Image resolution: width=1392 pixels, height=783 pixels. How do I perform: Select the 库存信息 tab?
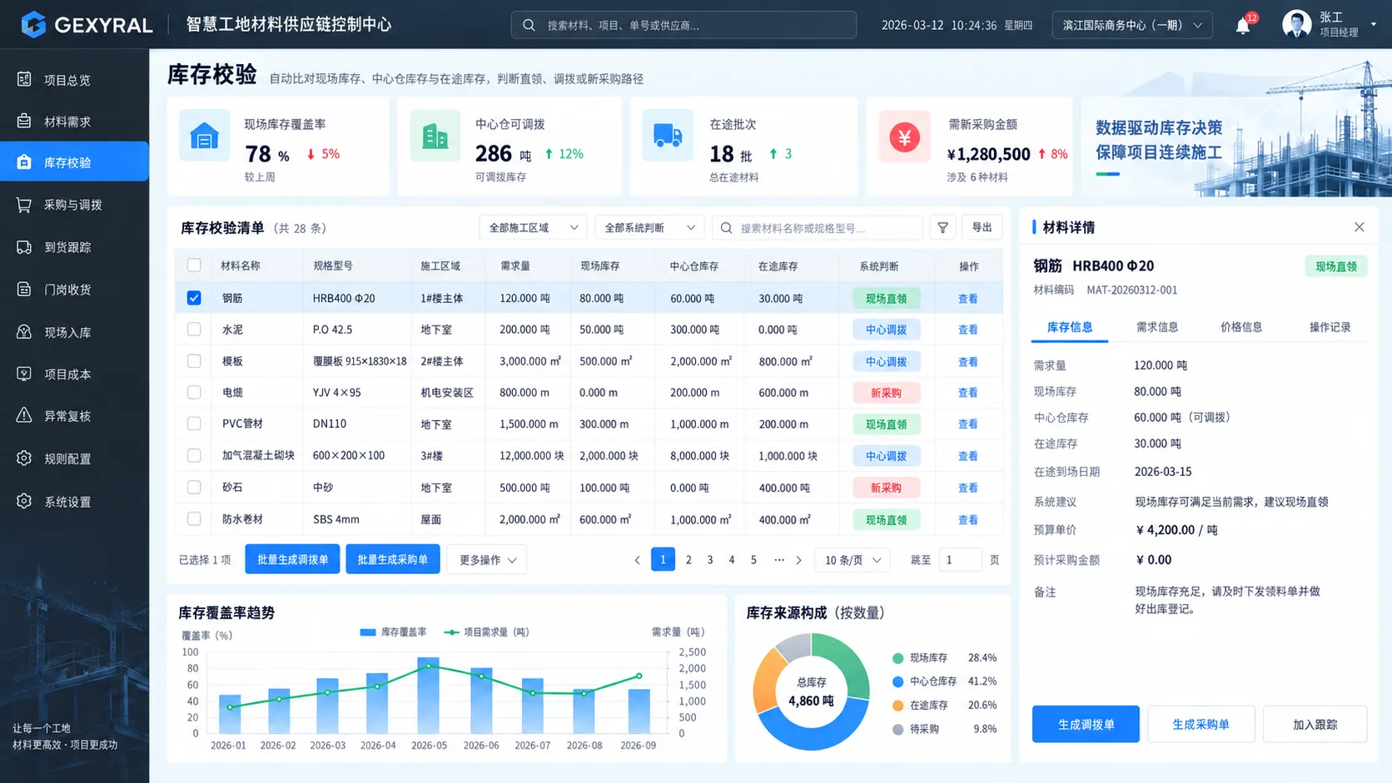(x=1070, y=327)
